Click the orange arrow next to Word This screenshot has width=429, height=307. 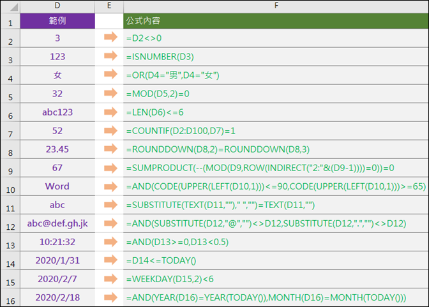110,186
